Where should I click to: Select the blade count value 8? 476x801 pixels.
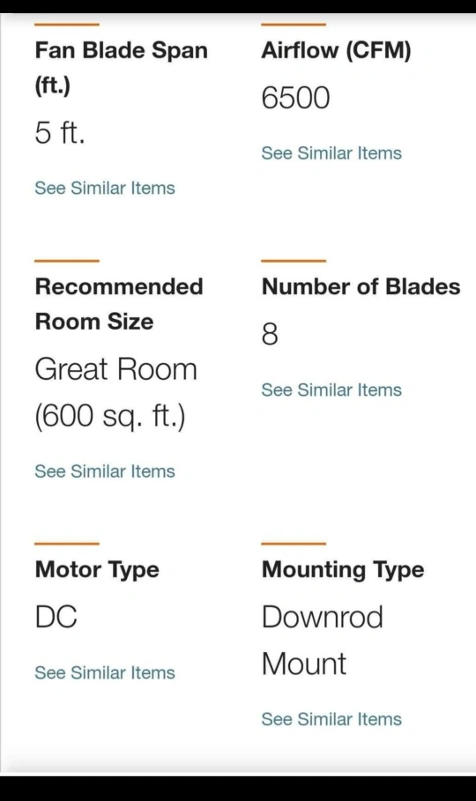pos(270,334)
